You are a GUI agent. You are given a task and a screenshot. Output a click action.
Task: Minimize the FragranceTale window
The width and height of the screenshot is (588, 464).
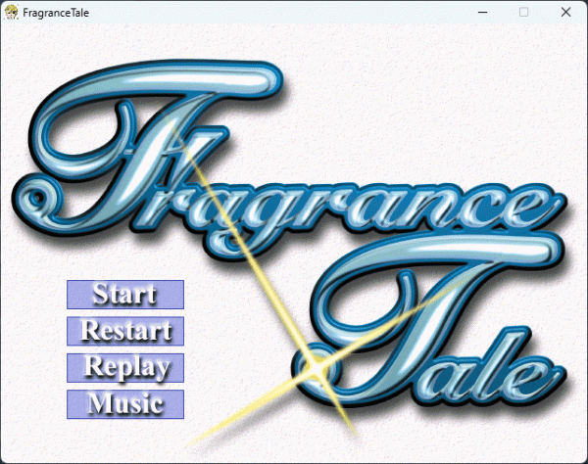[482, 13]
